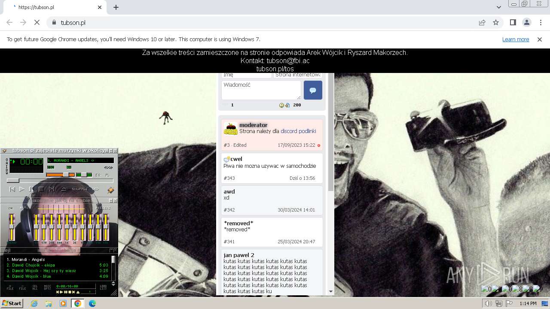This screenshot has width=550, height=309.
Task: Toggle the EQ window button
Action: point(98,175)
